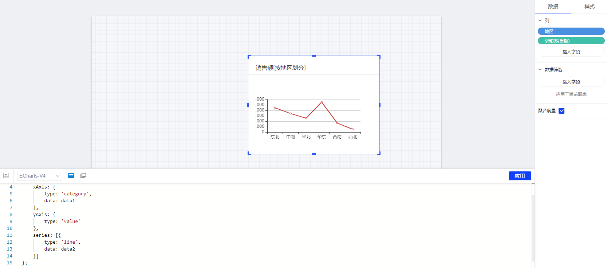Click the left-middle resize handle of chart
The height and width of the screenshot is (268, 607).
click(x=248, y=105)
